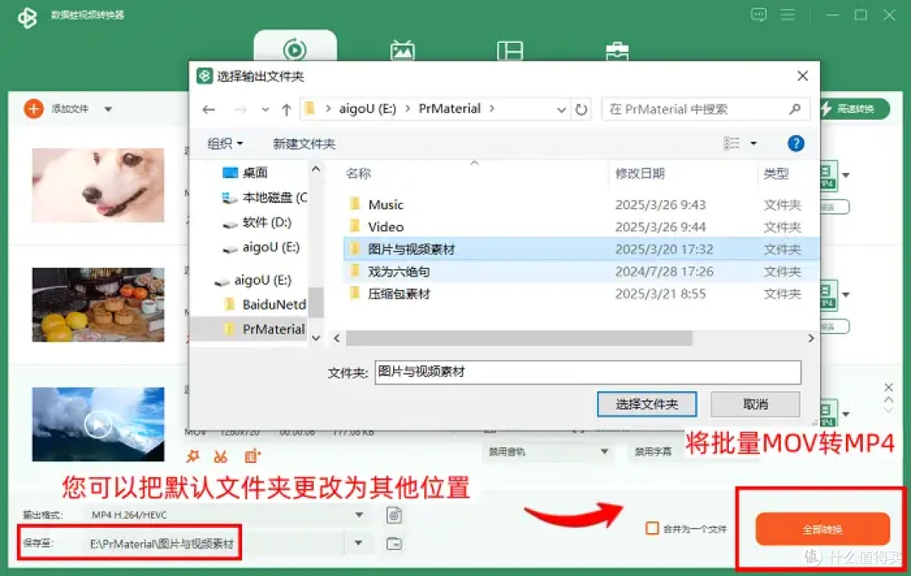Open the 禁用音轨 audio track dropdown

coord(547,452)
